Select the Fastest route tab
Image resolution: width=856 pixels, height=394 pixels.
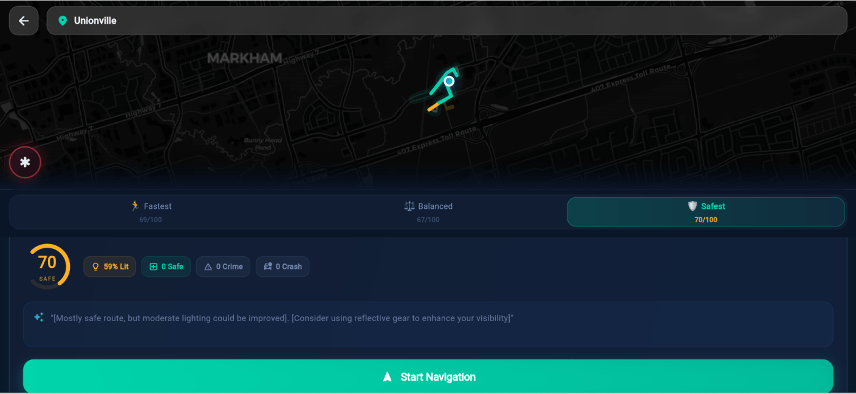[x=151, y=212]
